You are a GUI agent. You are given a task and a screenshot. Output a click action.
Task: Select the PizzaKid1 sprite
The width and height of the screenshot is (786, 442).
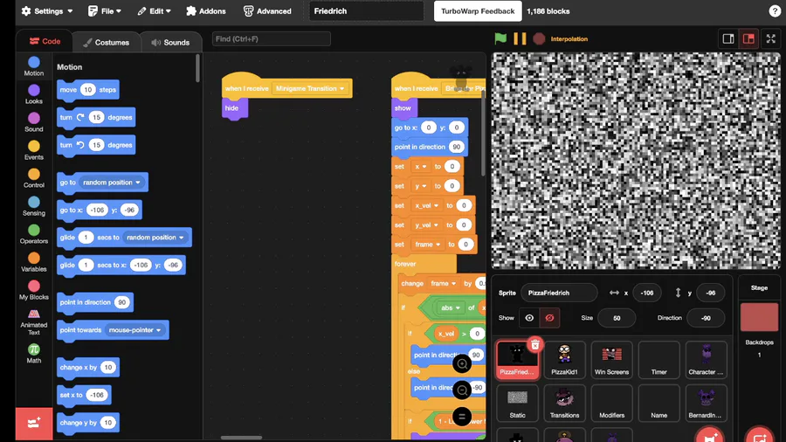click(564, 360)
